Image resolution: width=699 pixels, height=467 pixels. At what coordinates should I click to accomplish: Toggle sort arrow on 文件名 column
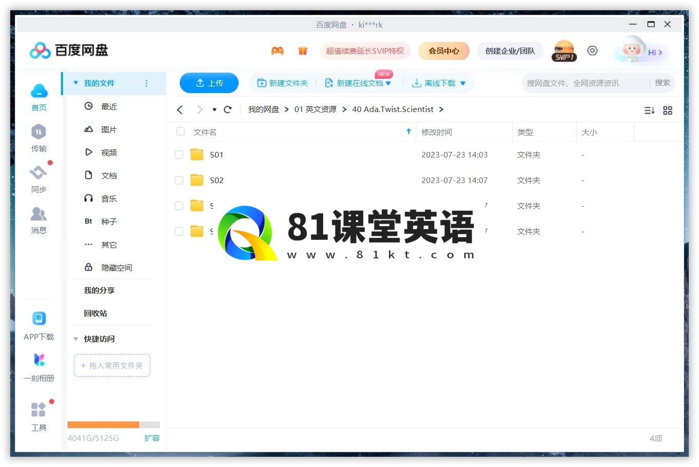coord(409,131)
